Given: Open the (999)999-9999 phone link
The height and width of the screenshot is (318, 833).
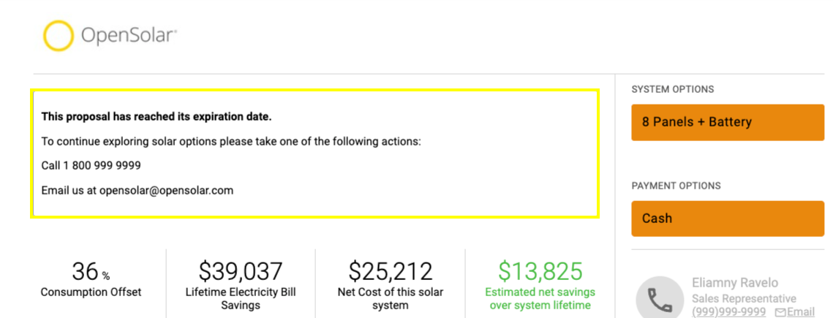Looking at the screenshot, I should tap(729, 311).
